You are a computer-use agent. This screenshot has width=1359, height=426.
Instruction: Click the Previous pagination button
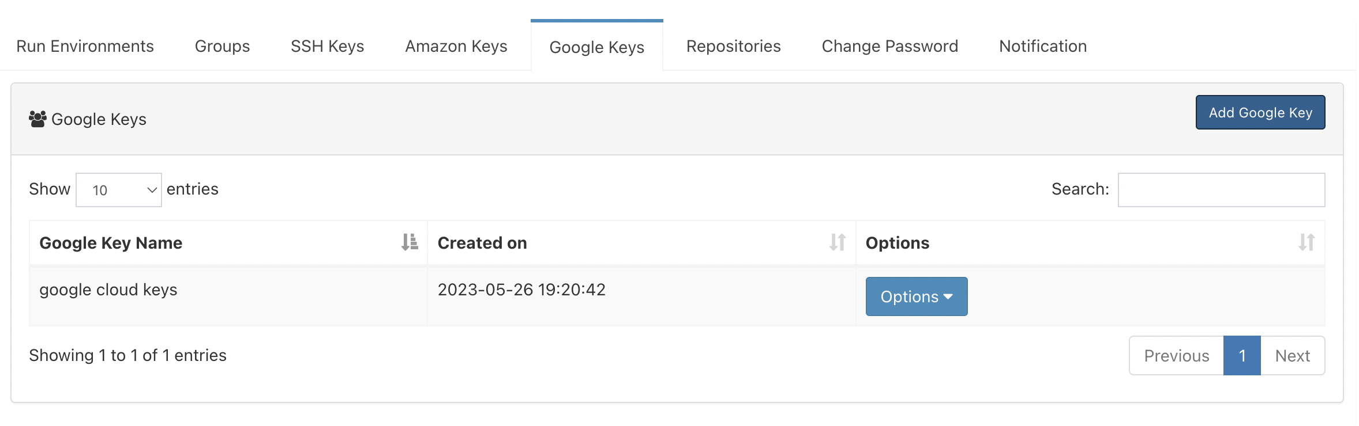tap(1177, 356)
